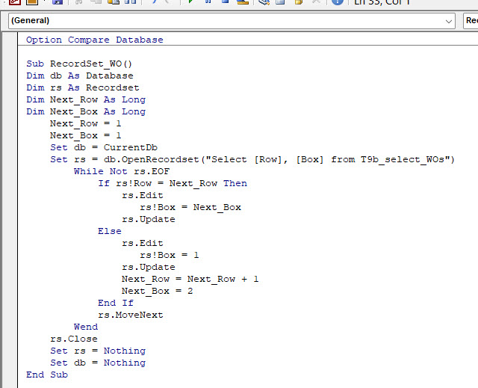The height and width of the screenshot is (388, 478).
Task: Click the arrow next to Insert Module icon
Action: (x=44, y=1)
